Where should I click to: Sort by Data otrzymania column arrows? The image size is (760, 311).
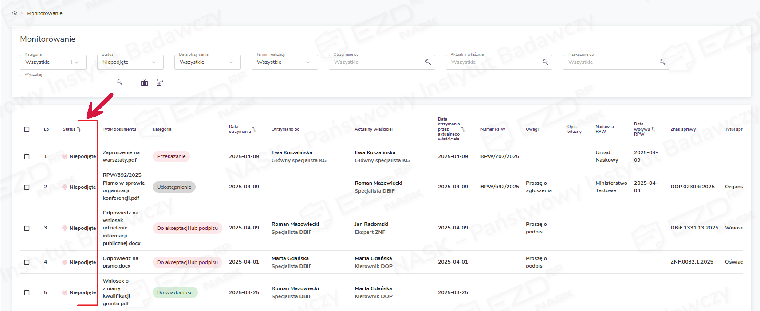[x=254, y=129]
